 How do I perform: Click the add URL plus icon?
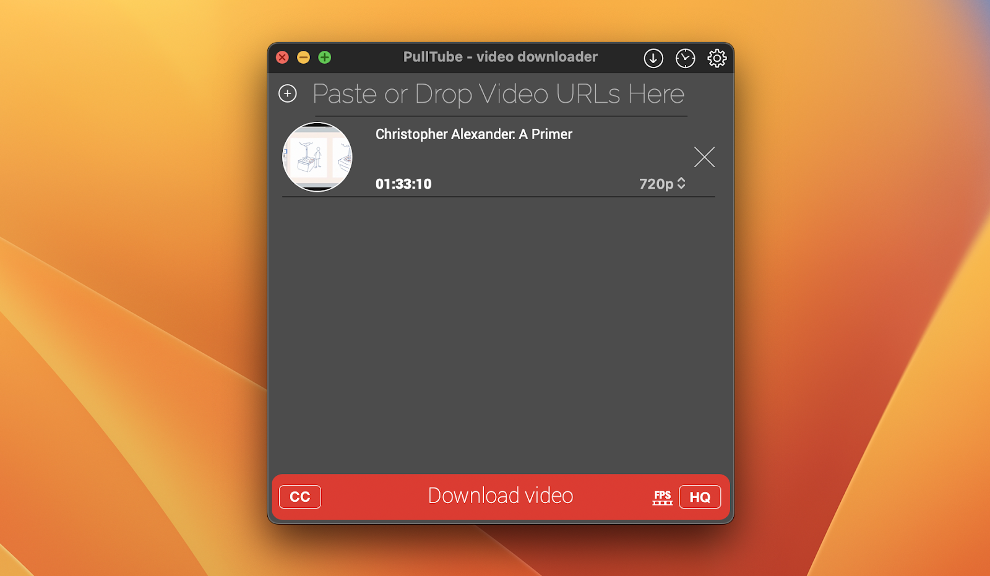[x=288, y=93]
